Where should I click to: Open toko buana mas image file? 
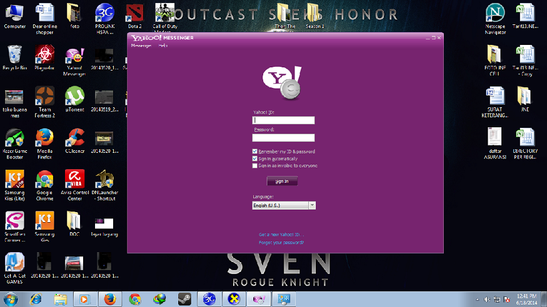tap(14, 104)
